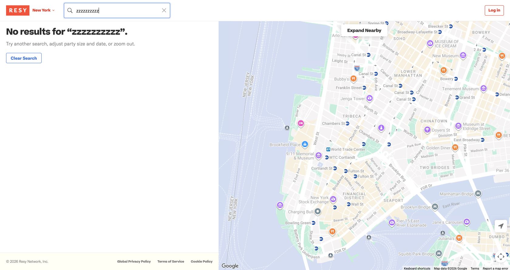Click the "© 2026 Resy Network, Inc." text
Viewport: 510px width, 270px height.
27,262
